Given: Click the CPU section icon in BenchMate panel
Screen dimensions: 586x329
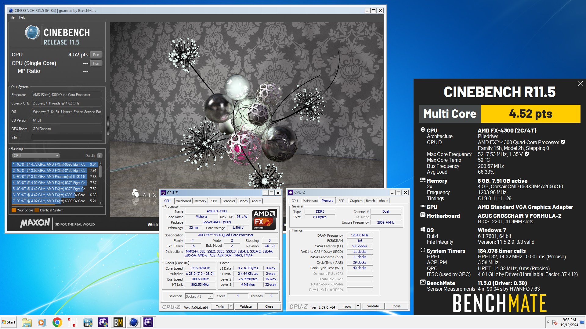Looking at the screenshot, I should point(423,130).
